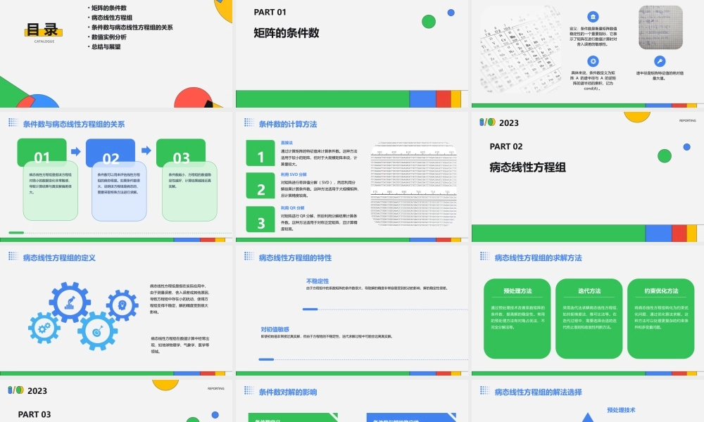Click the '利用 SVD 分解' subheading
Image resolution: width=704 pixels, height=422 pixels.
pyautogui.click(x=294, y=174)
